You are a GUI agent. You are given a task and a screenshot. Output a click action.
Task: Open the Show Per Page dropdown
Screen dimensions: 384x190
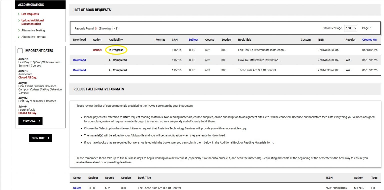click(350, 28)
